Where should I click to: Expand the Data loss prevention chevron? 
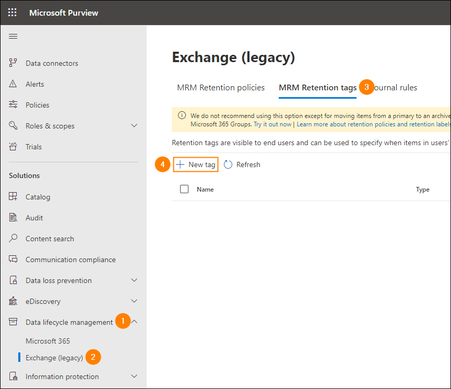[x=134, y=280]
